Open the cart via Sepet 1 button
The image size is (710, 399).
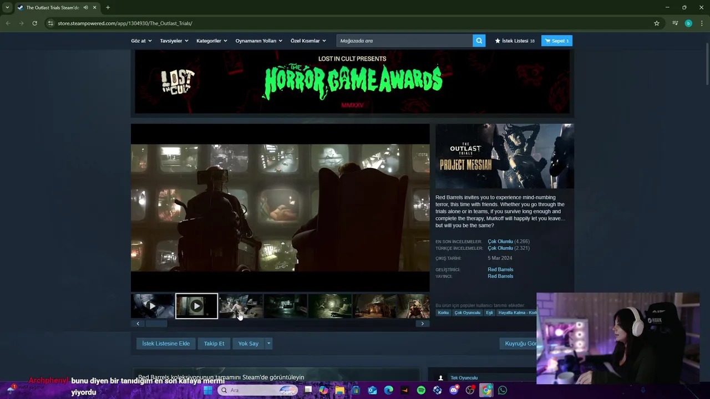(x=557, y=40)
